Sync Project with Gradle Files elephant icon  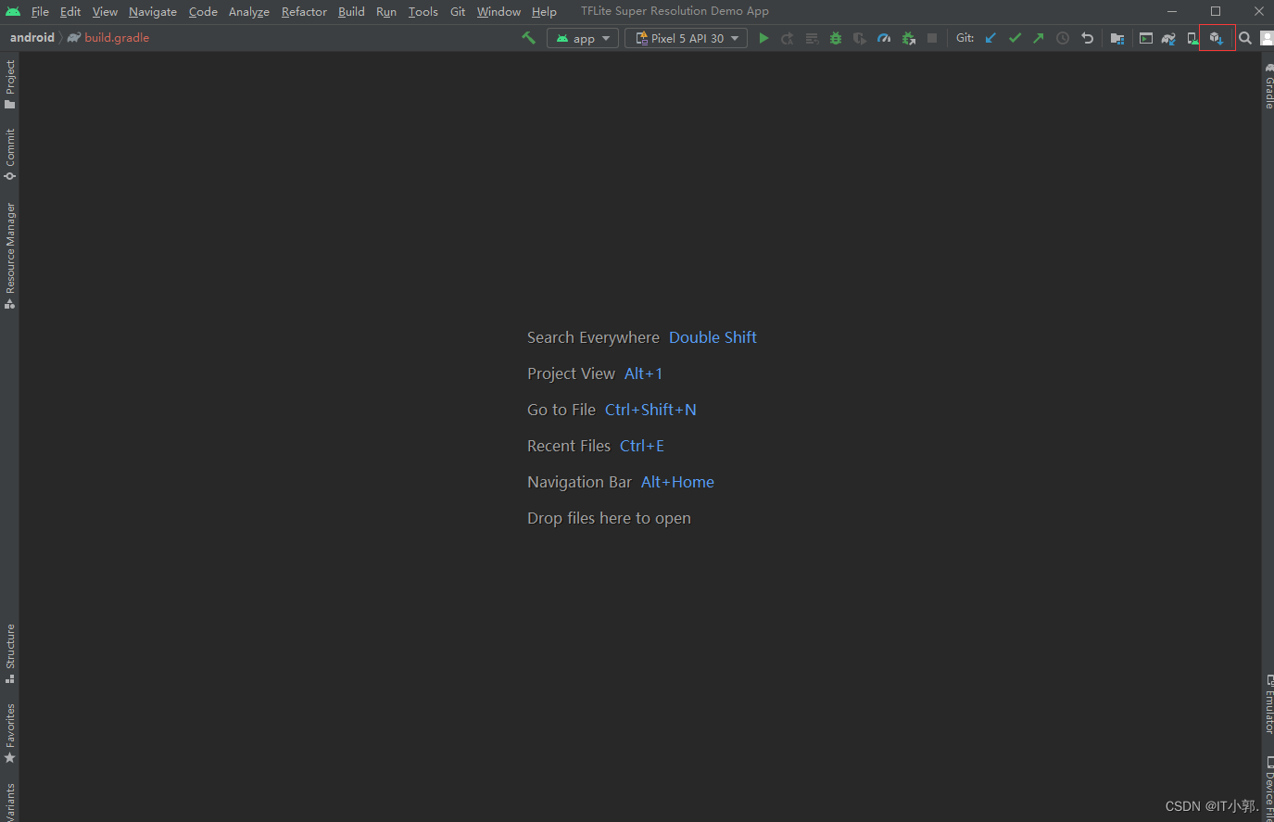[1169, 38]
